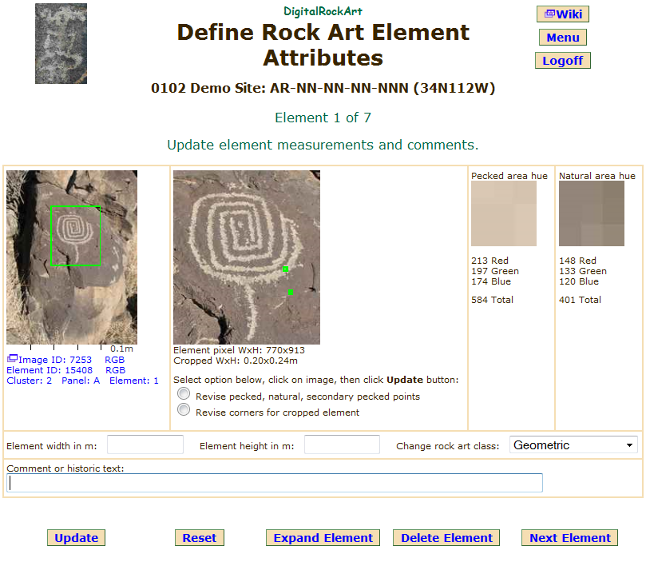Go to Next Element
Screen dimensions: 646x562
[x=569, y=538]
